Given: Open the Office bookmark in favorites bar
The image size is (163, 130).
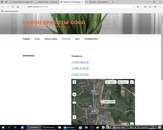Looking at the screenshot, I should pyautogui.click(x=10, y=11).
